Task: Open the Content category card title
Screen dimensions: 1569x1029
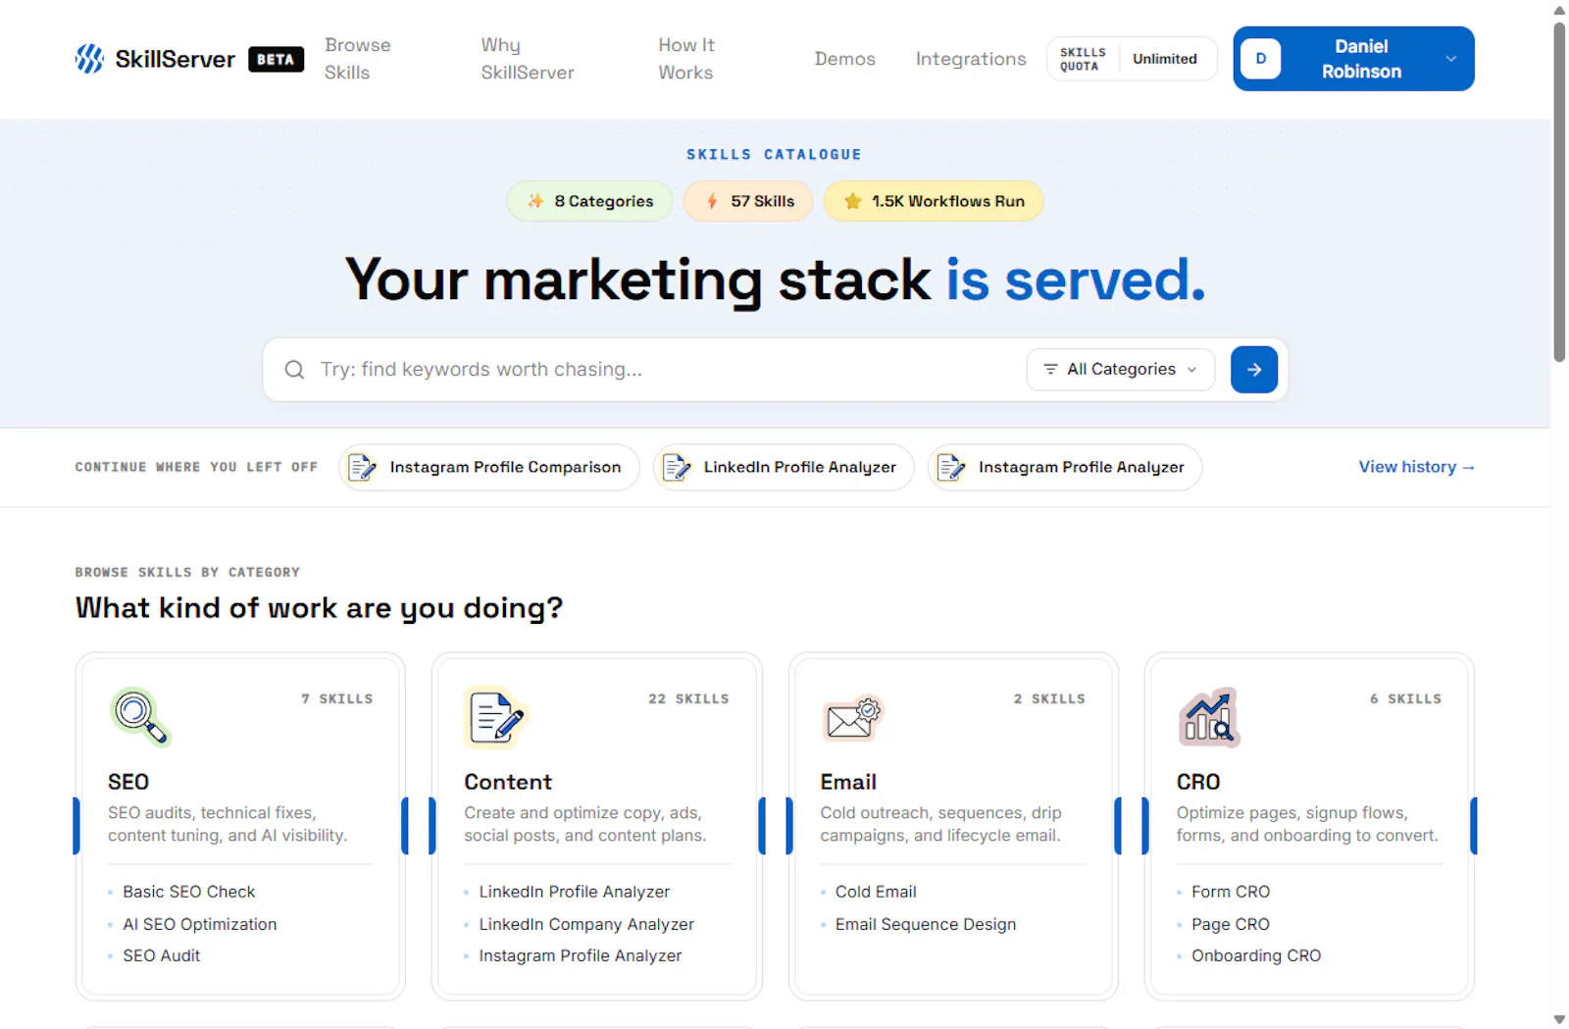Action: click(x=508, y=782)
